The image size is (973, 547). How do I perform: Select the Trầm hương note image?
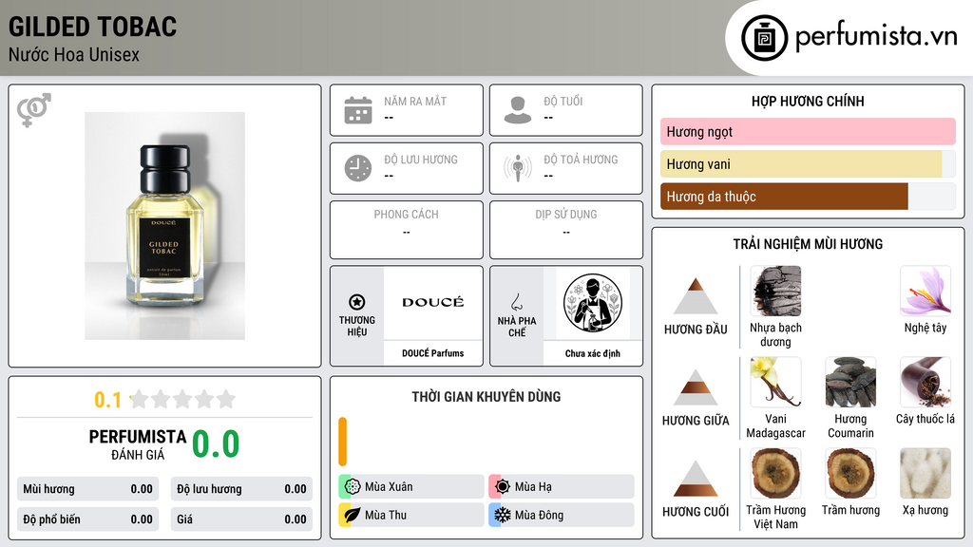(x=850, y=474)
